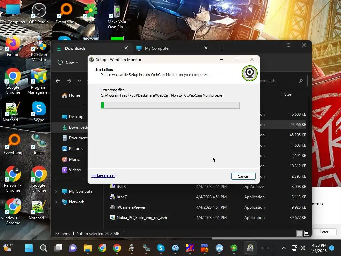Select WebCam Monitor setup taskbar icon
The image size is (341, 256).
(250, 248)
